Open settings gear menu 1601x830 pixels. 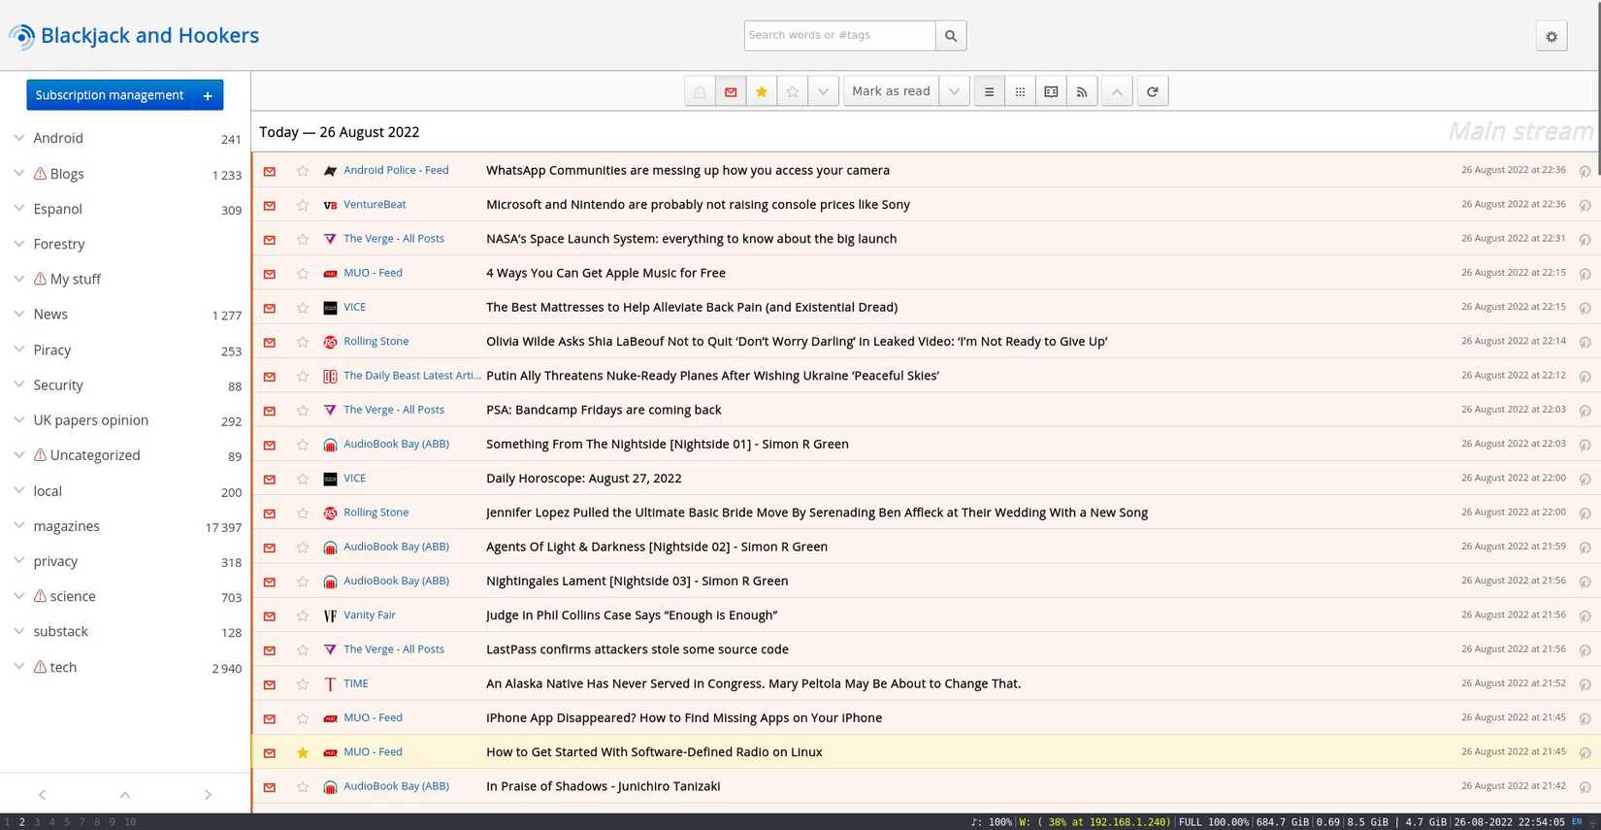click(1552, 36)
